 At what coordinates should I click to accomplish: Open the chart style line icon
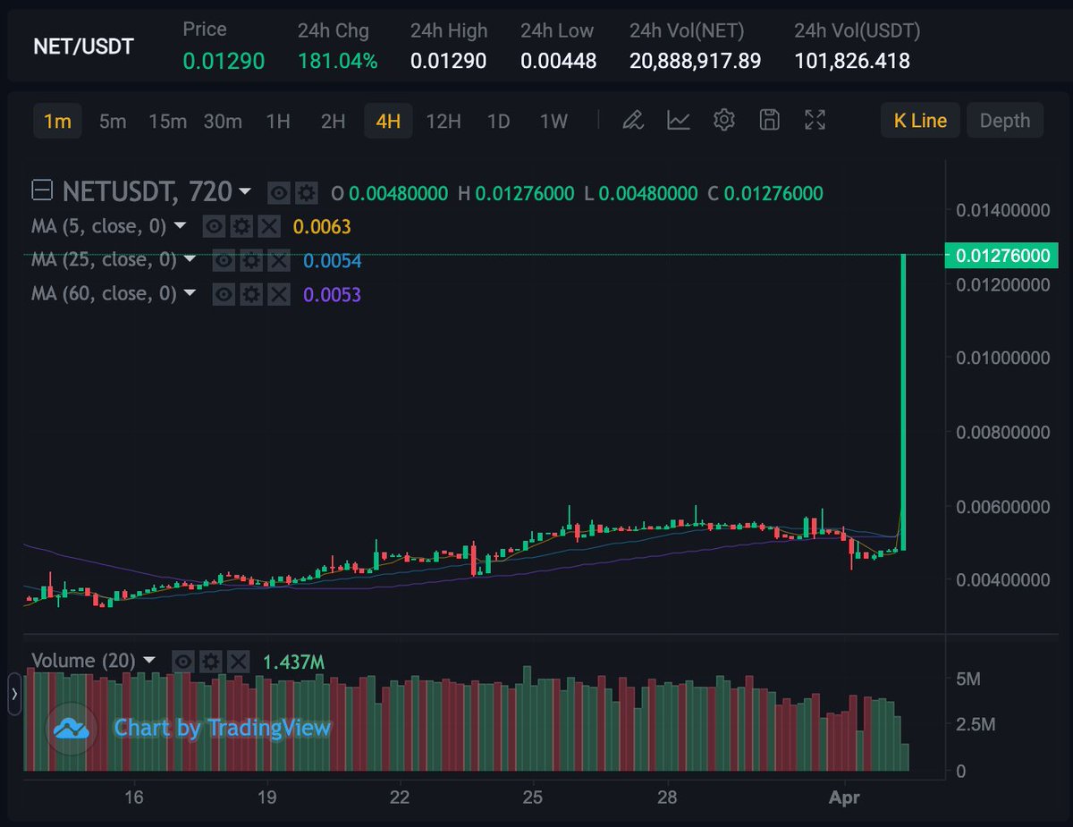[x=680, y=121]
